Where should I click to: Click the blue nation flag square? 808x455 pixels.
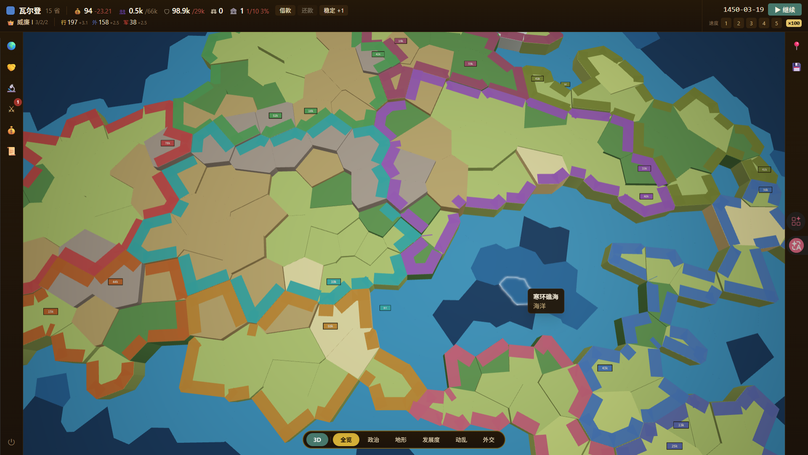coord(11,11)
